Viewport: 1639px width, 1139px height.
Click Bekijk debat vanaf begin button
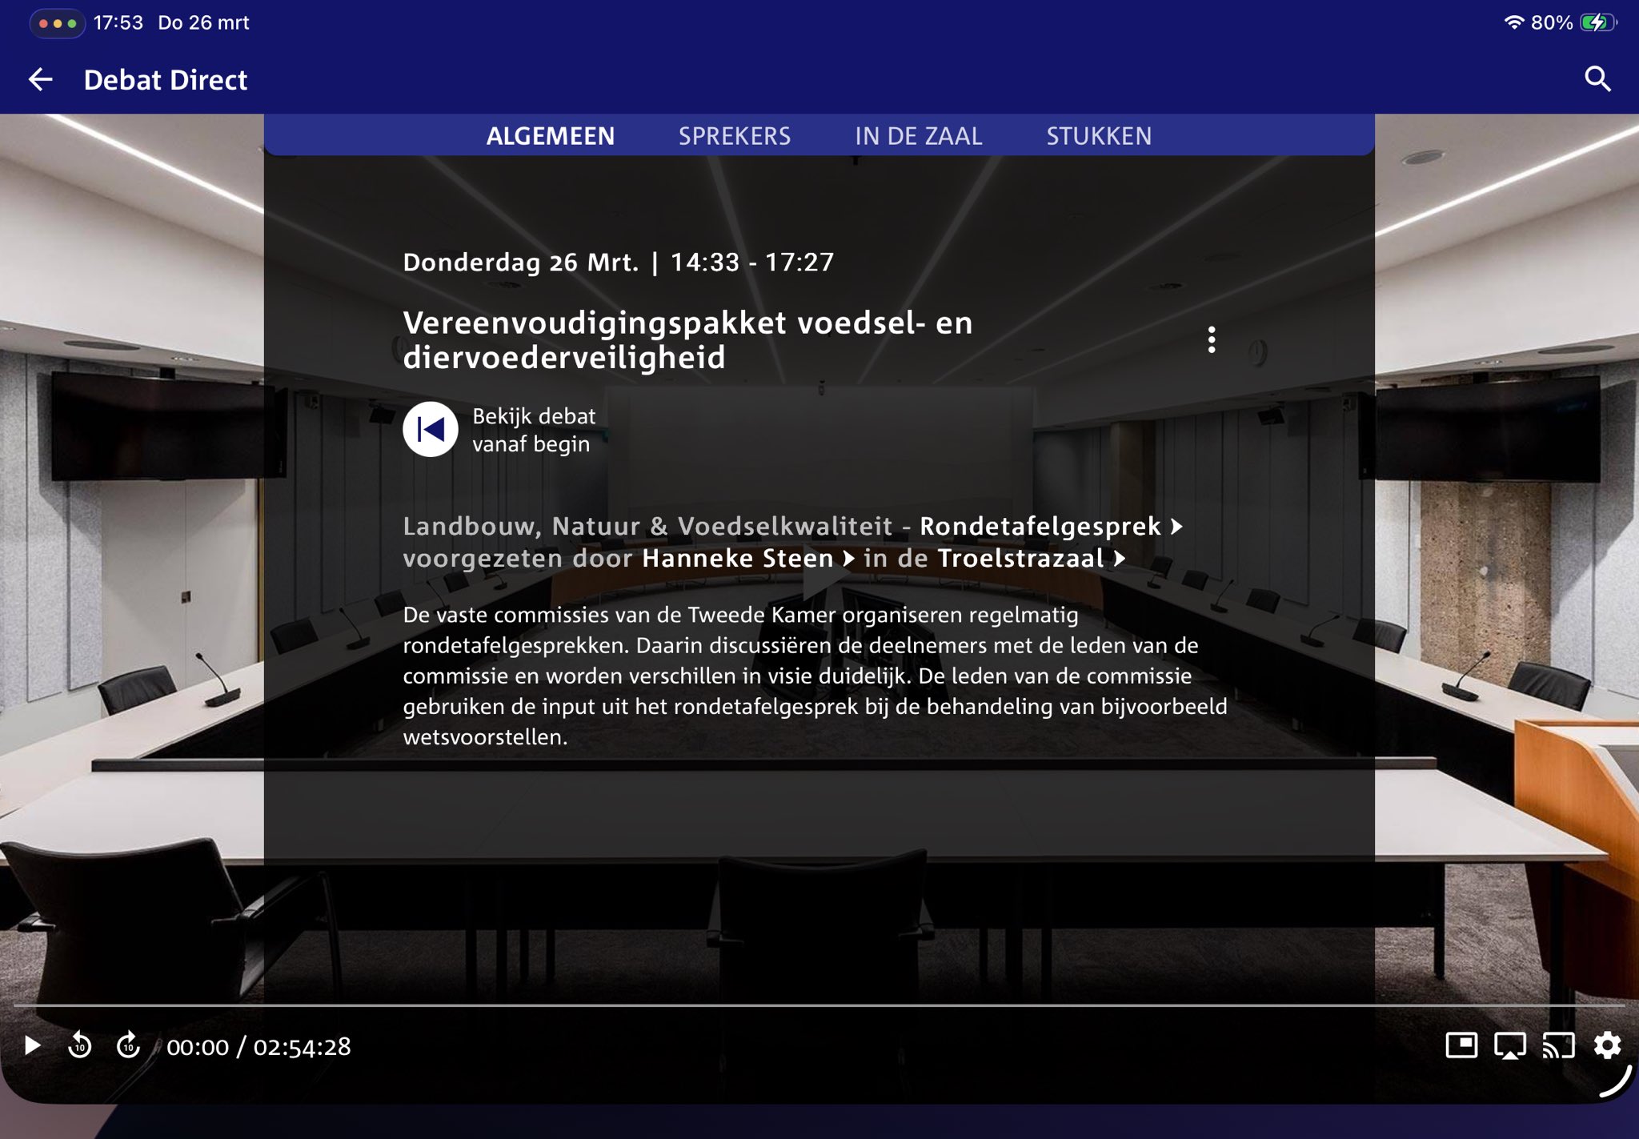(x=431, y=430)
